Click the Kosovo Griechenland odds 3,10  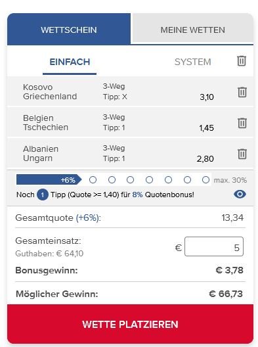pos(207,97)
